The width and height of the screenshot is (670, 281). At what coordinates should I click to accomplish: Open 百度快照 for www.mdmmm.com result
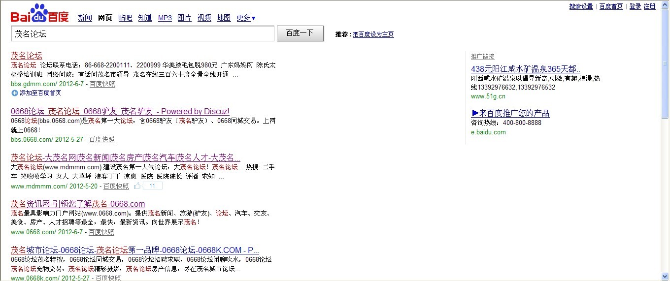116,187
